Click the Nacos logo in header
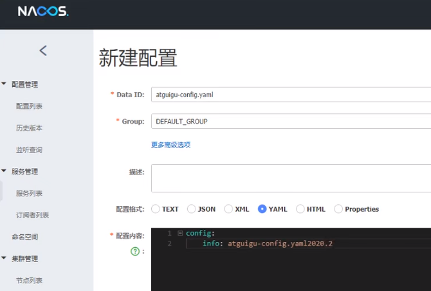 click(x=42, y=12)
